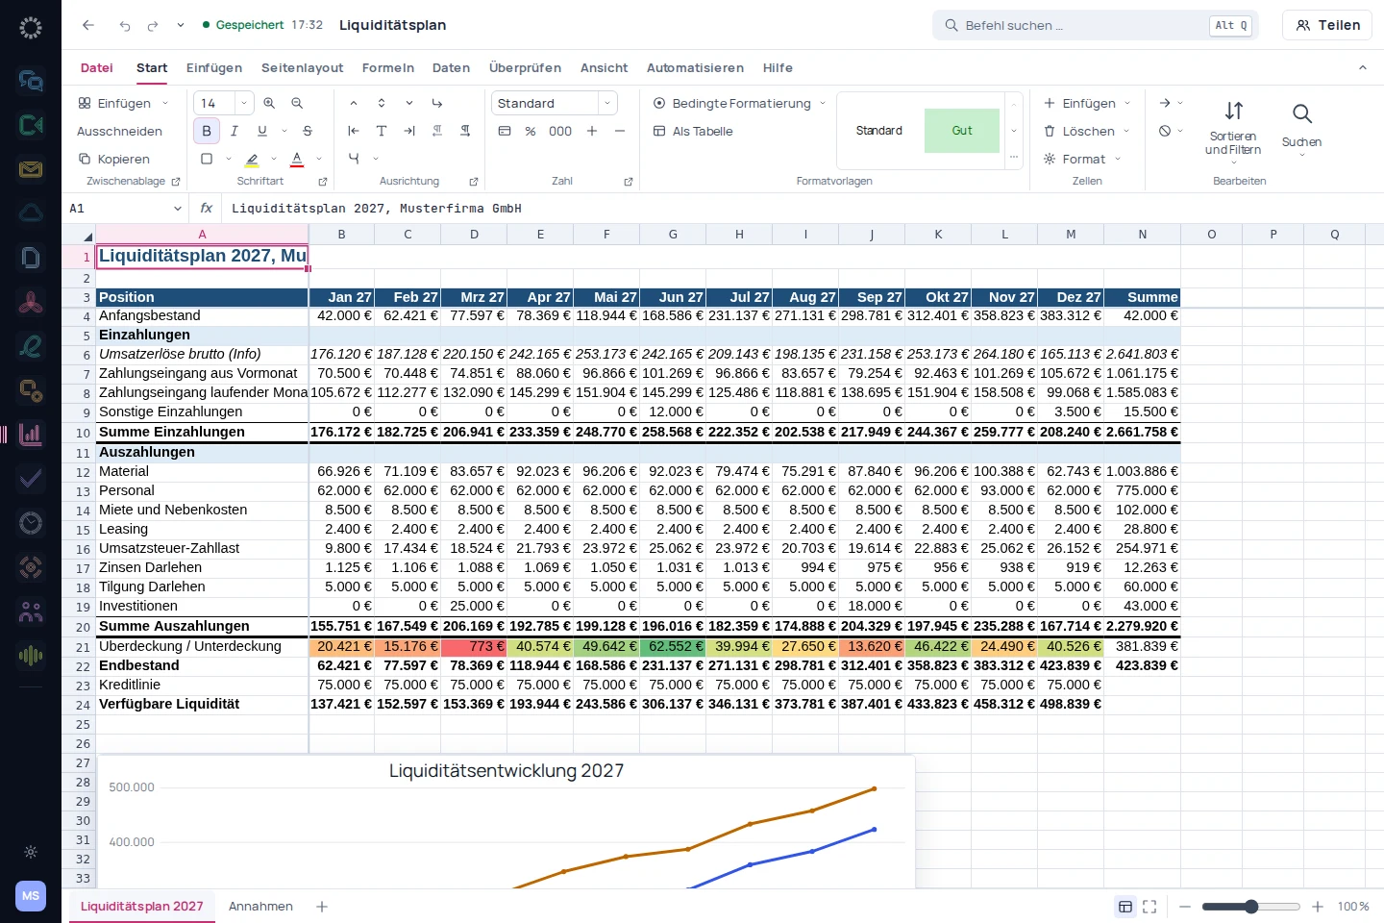The height and width of the screenshot is (923, 1384).
Task: Expand the cell reference A1 dropdown
Action: click(178, 208)
